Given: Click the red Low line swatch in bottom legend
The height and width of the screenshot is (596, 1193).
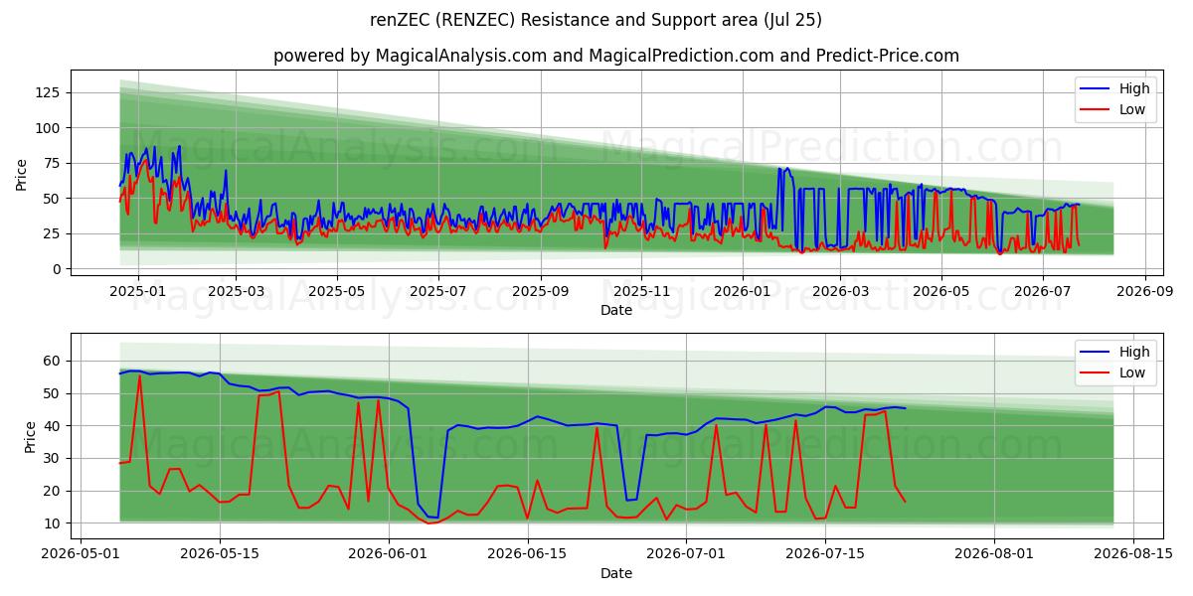Looking at the screenshot, I should [1095, 373].
